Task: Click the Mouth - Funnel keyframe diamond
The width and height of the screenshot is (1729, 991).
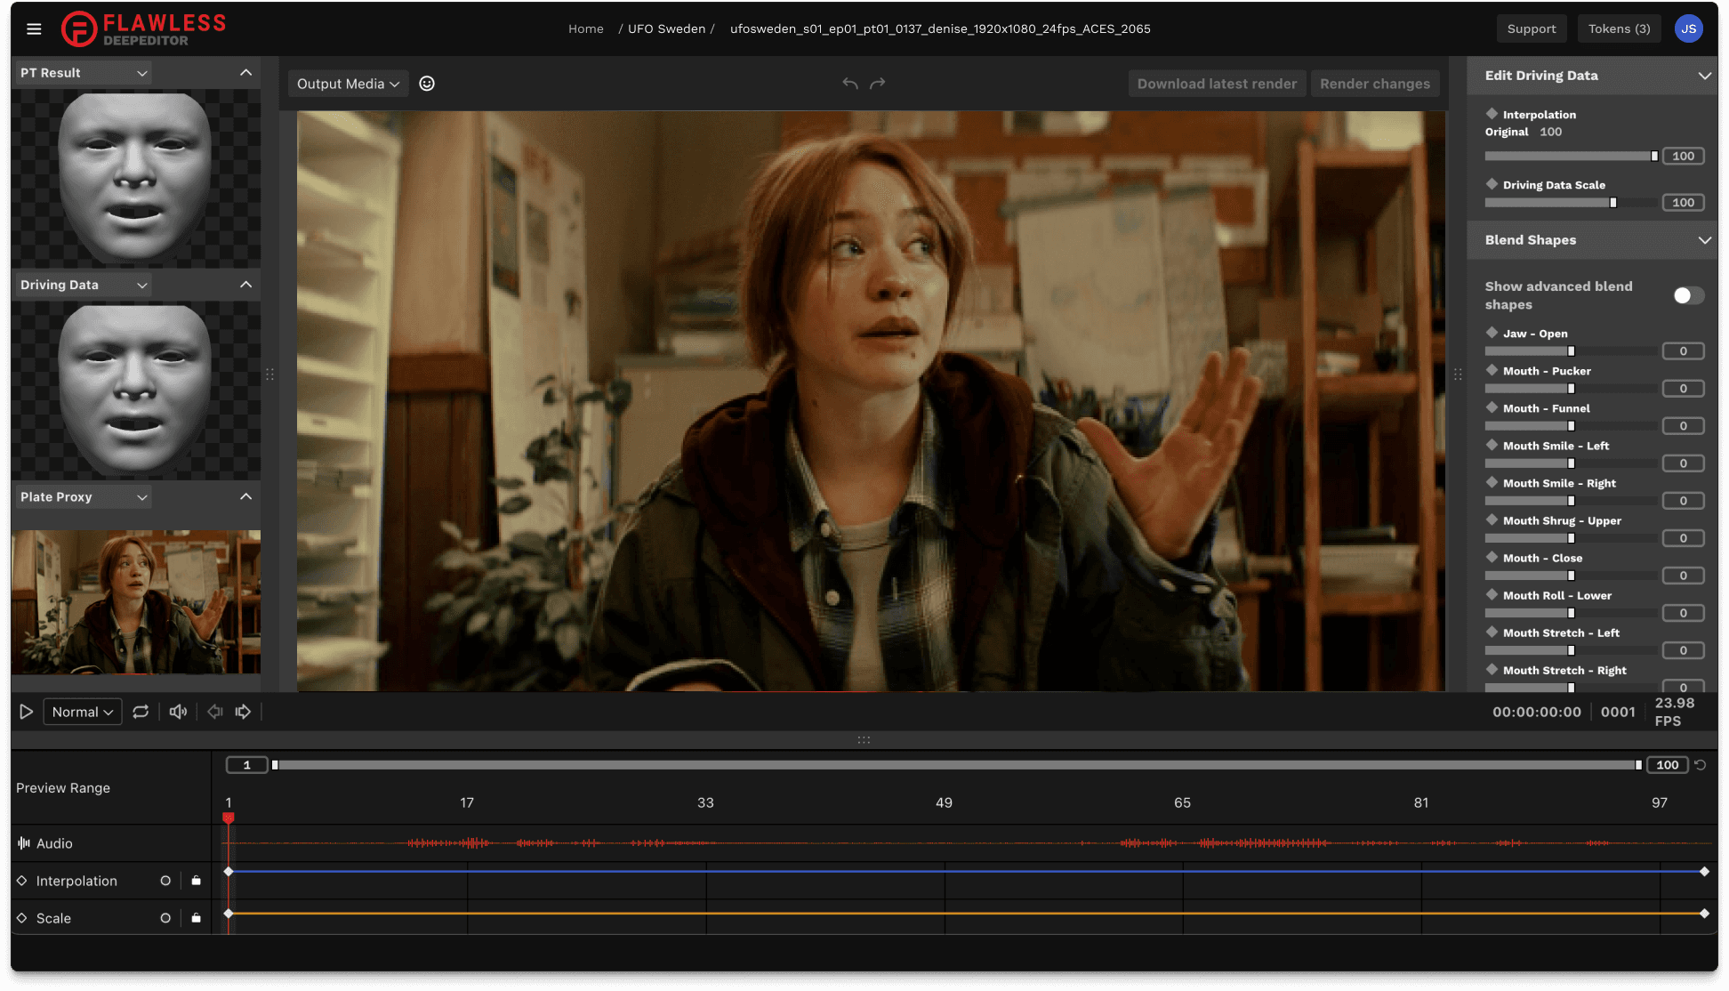Action: (1492, 407)
